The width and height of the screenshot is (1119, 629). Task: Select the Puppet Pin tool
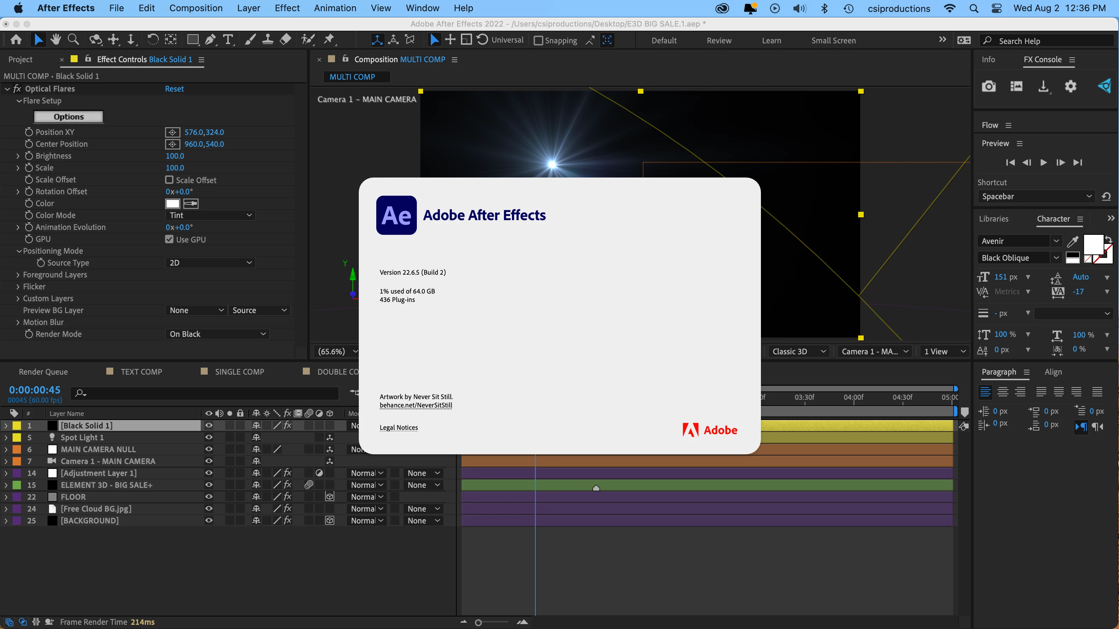tap(329, 40)
